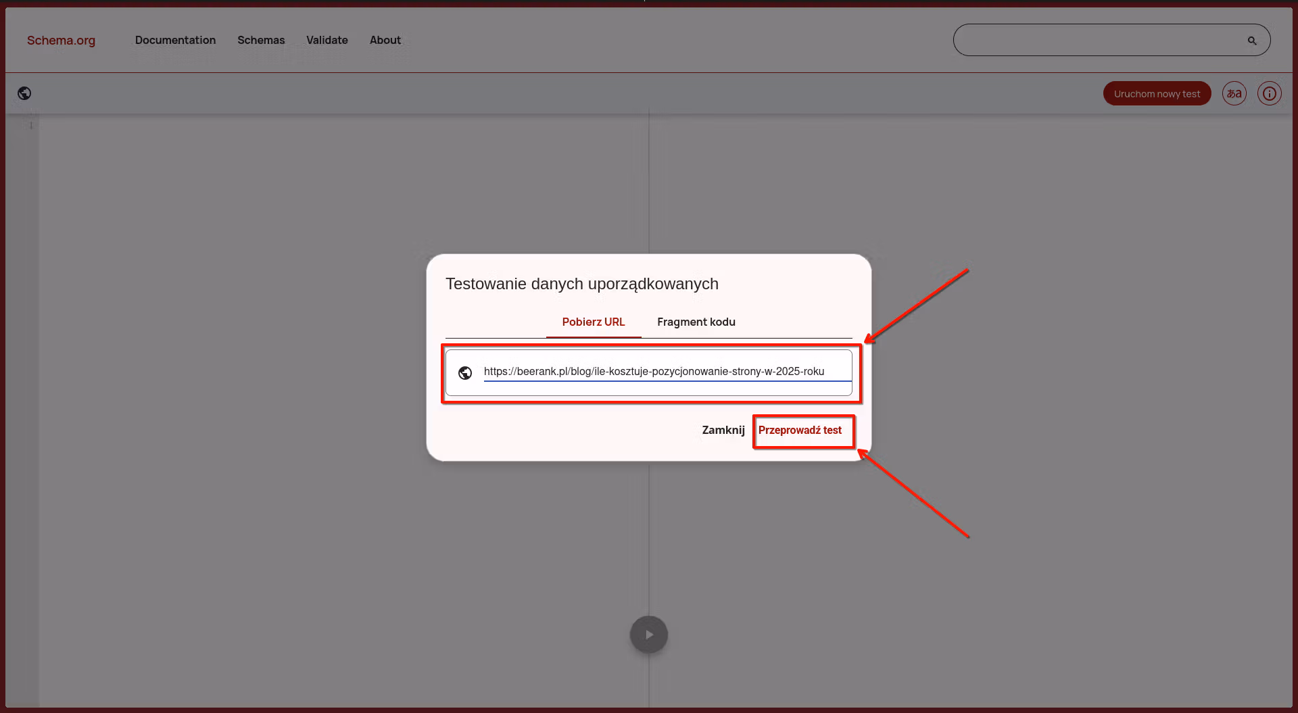The height and width of the screenshot is (713, 1298).
Task: Open the Schemas menu item
Action: pyautogui.click(x=261, y=40)
